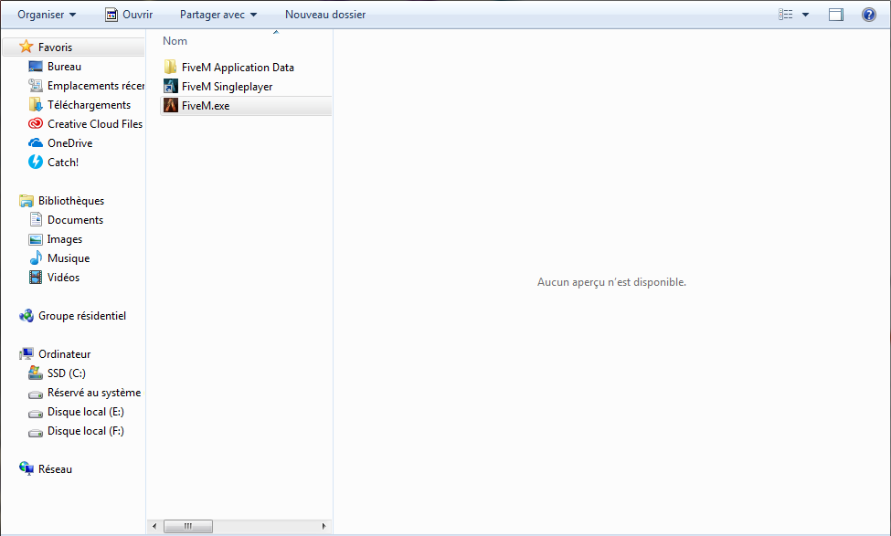
Task: Click the Bibliothèques library icon
Action: (x=27, y=201)
